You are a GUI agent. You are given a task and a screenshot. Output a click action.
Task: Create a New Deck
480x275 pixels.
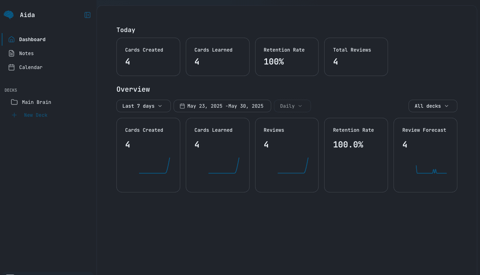coord(36,115)
